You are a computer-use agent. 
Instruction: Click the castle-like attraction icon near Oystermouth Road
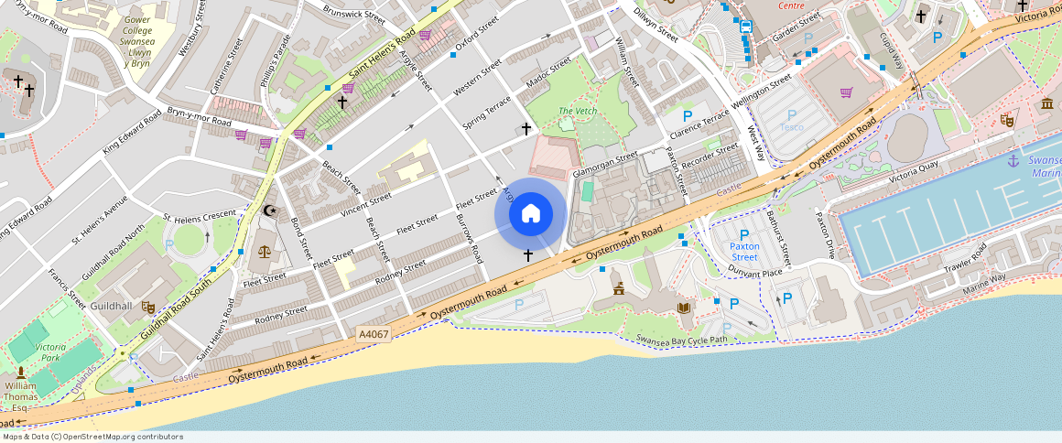click(x=618, y=288)
